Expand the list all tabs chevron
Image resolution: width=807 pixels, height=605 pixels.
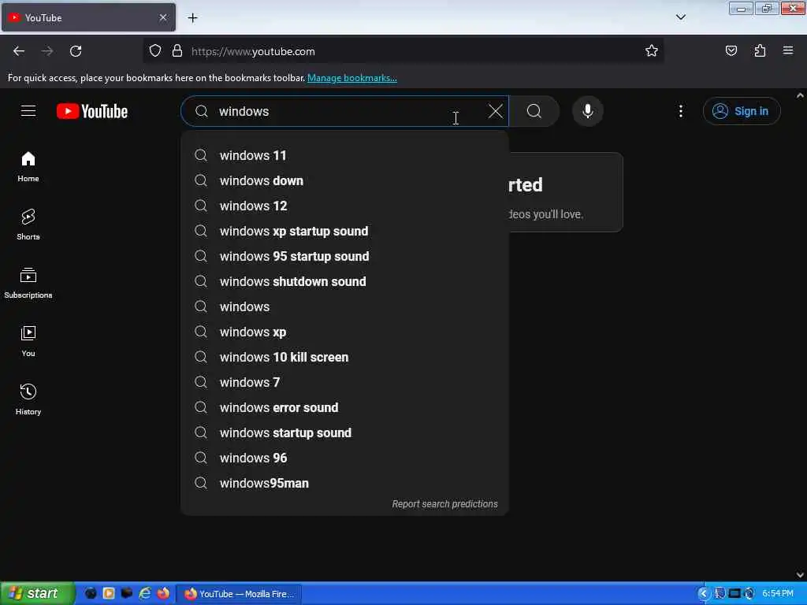tap(680, 17)
